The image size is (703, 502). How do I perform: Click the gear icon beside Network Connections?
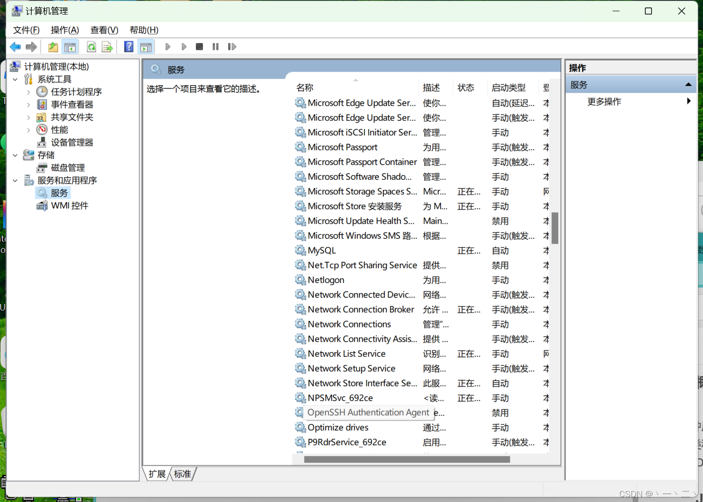300,324
